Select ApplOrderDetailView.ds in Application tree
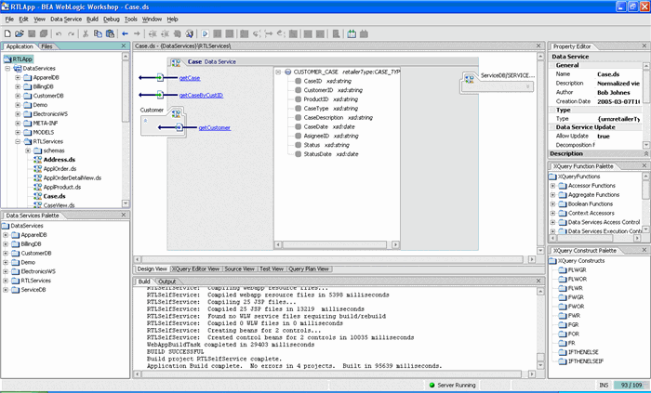 73,177
